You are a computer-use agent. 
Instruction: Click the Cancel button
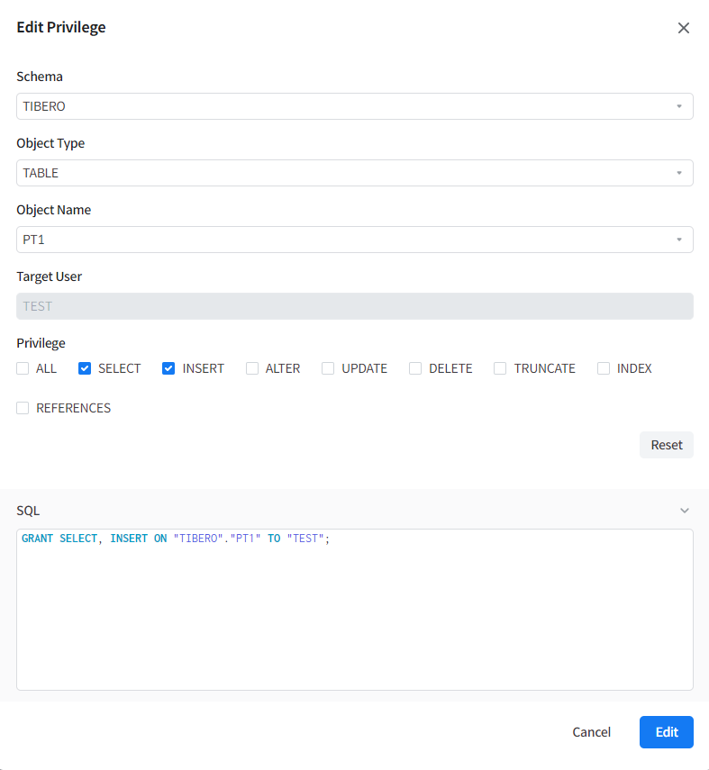(x=591, y=732)
